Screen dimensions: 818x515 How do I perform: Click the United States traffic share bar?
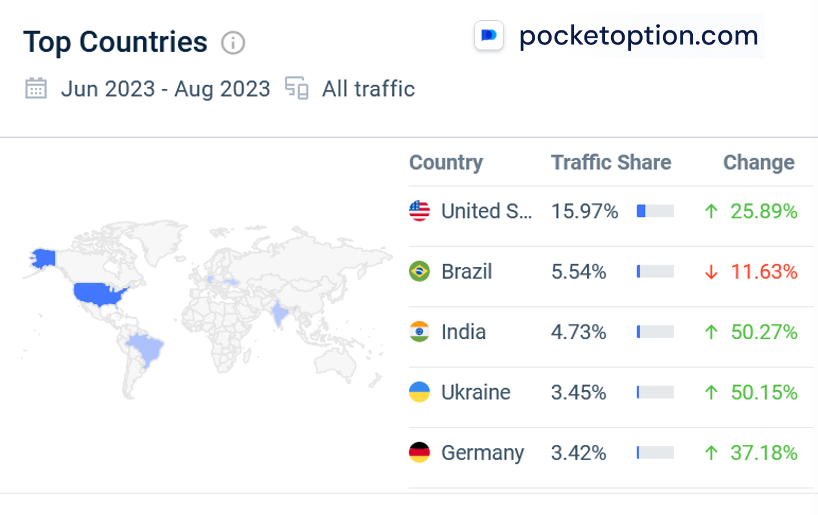(655, 211)
